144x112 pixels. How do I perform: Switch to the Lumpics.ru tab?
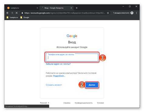tap(22, 8)
